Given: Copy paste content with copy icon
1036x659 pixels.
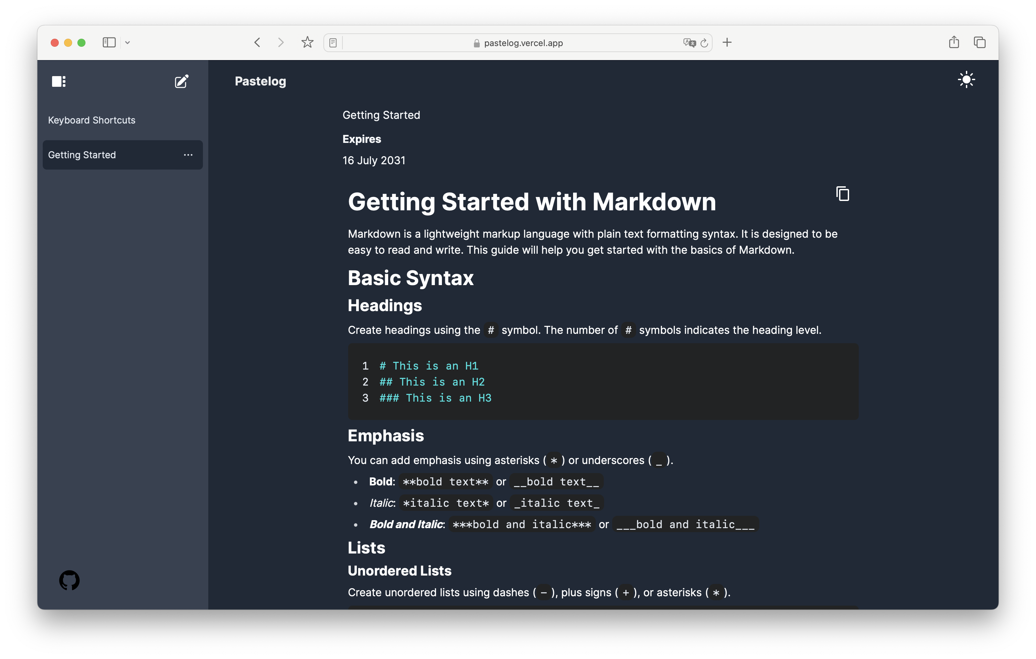Looking at the screenshot, I should click(842, 194).
